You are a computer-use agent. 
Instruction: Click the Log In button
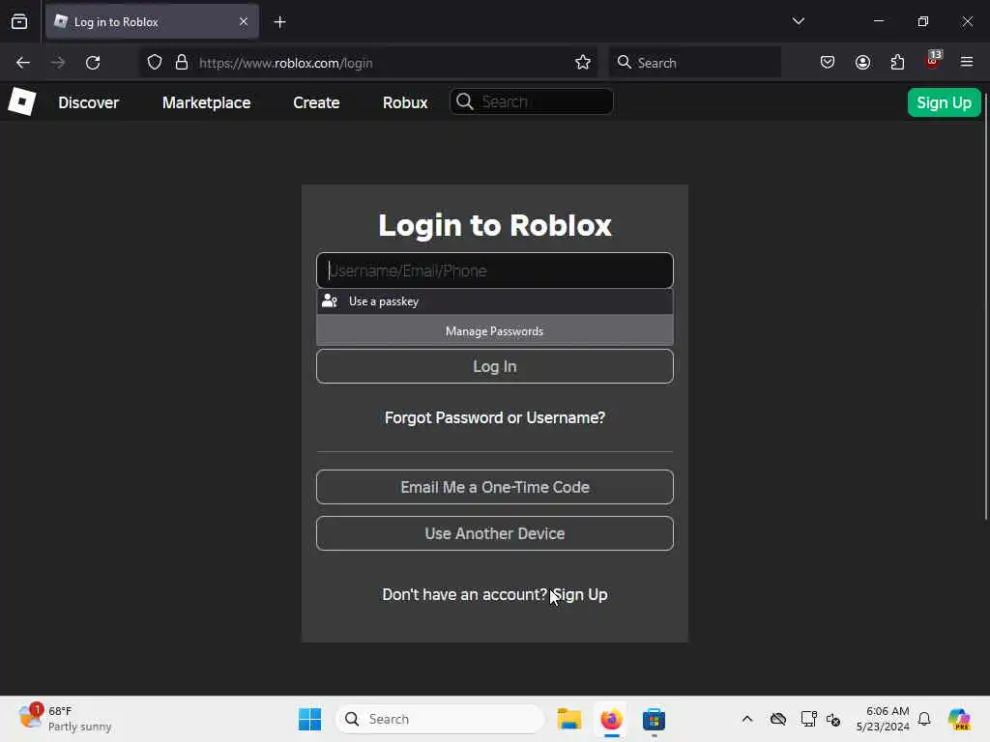[x=495, y=366]
